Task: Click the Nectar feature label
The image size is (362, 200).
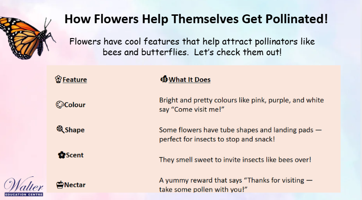Action: tap(75, 185)
